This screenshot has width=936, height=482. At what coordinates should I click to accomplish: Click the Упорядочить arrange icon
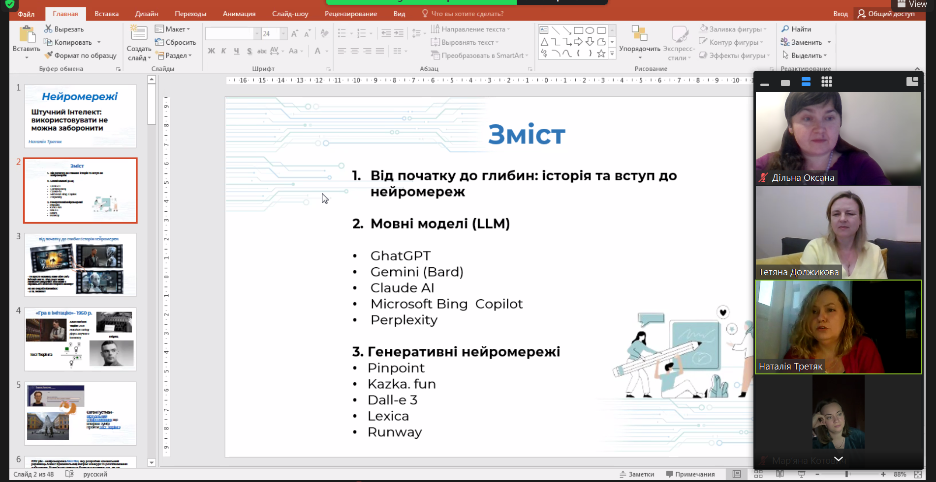point(639,33)
